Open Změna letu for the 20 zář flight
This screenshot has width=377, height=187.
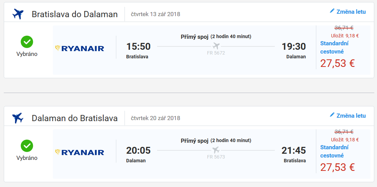(351, 116)
